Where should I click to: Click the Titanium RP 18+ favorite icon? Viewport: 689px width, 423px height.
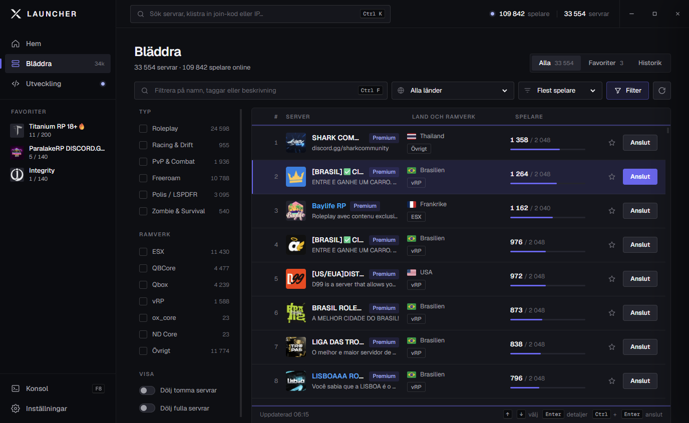point(17,131)
